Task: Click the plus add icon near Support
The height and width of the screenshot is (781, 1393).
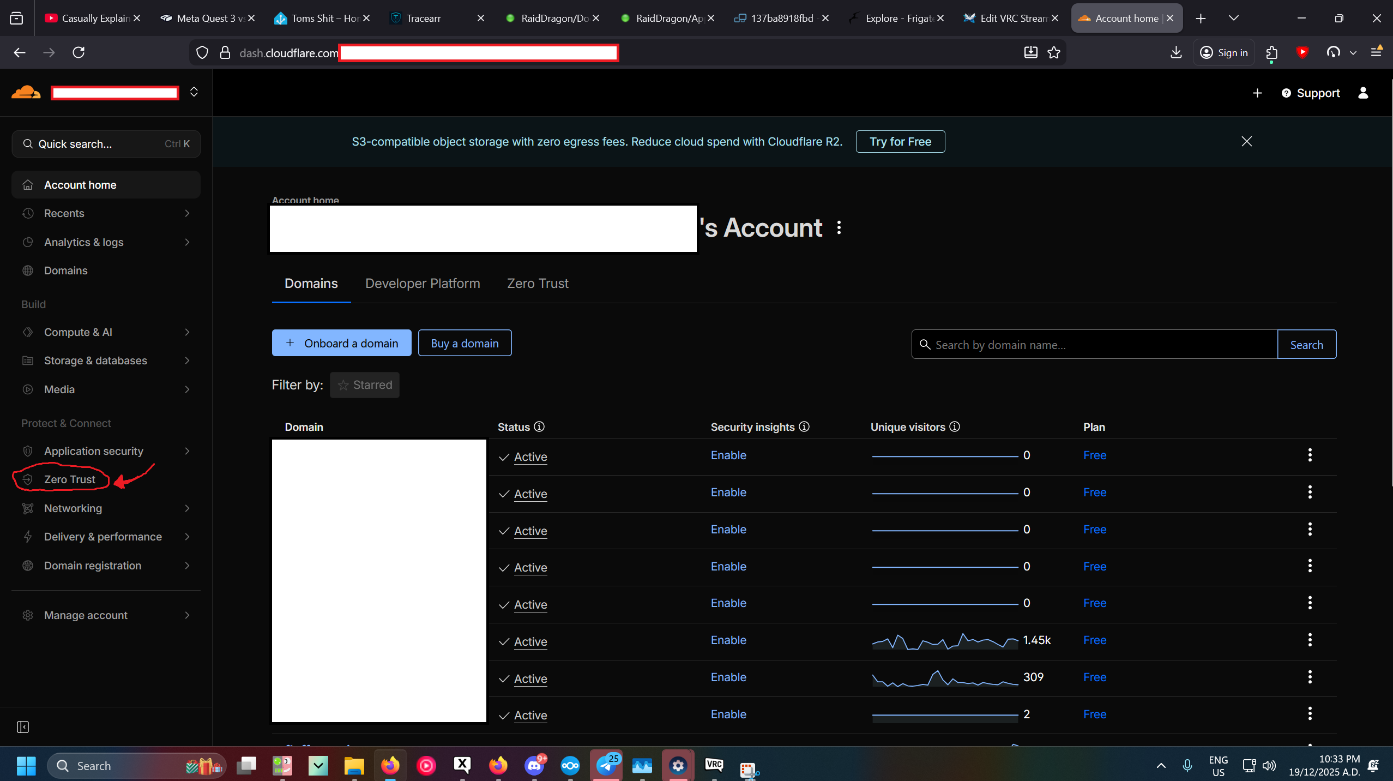Action: [1257, 93]
